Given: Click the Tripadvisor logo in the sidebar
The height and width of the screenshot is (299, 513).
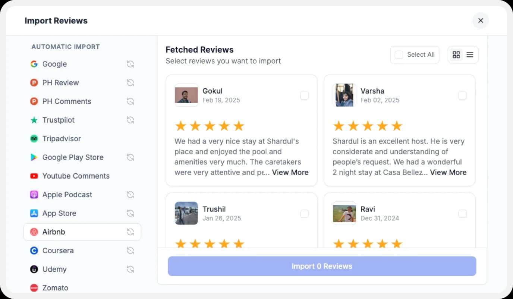Looking at the screenshot, I should point(34,138).
